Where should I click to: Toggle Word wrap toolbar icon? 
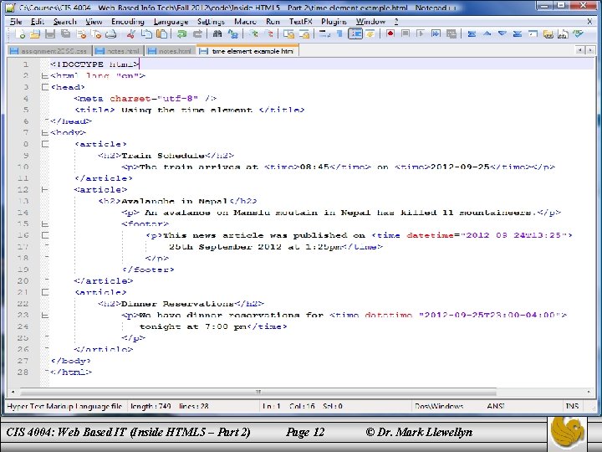(x=324, y=34)
